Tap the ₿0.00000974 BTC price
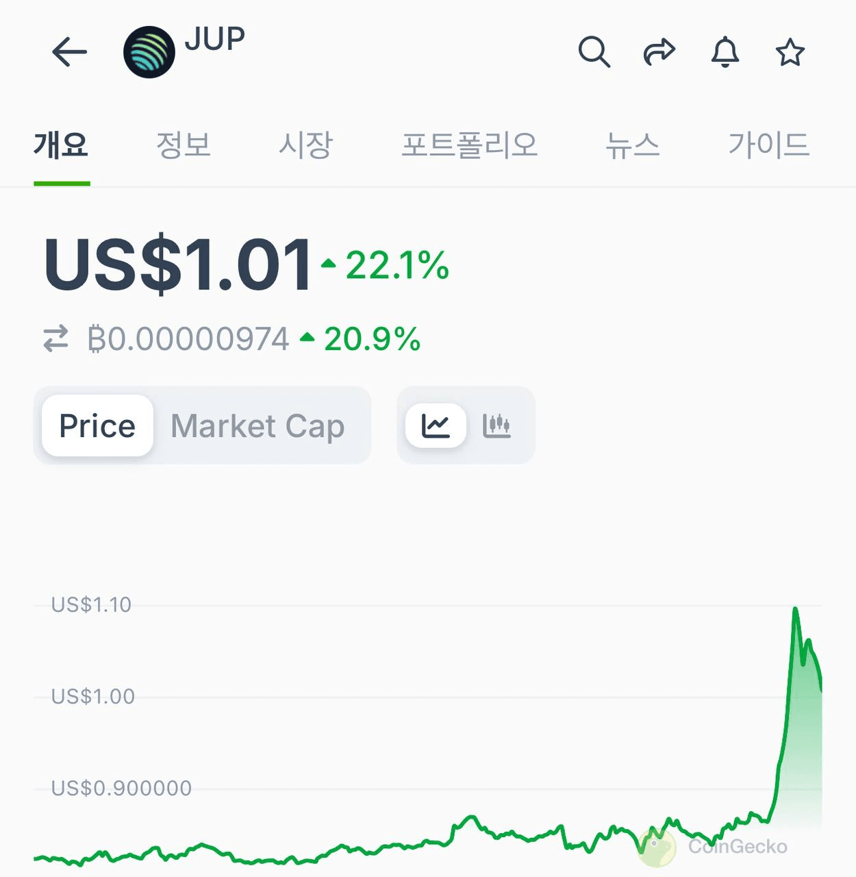The width and height of the screenshot is (856, 877). tap(188, 339)
